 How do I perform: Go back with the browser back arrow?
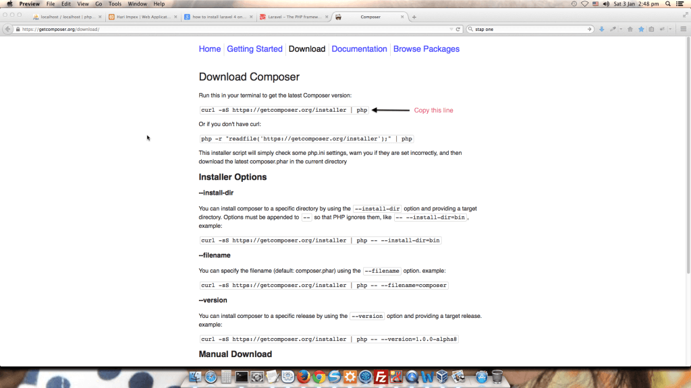pyautogui.click(x=7, y=29)
